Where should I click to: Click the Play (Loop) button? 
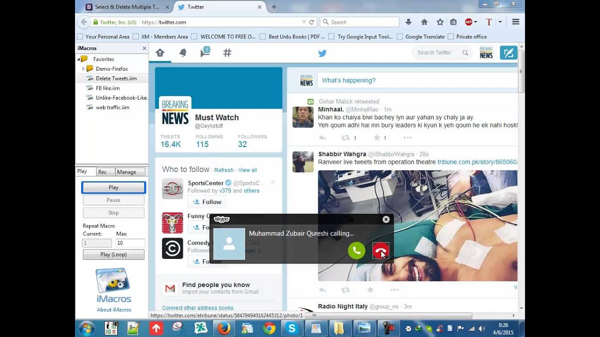click(113, 255)
